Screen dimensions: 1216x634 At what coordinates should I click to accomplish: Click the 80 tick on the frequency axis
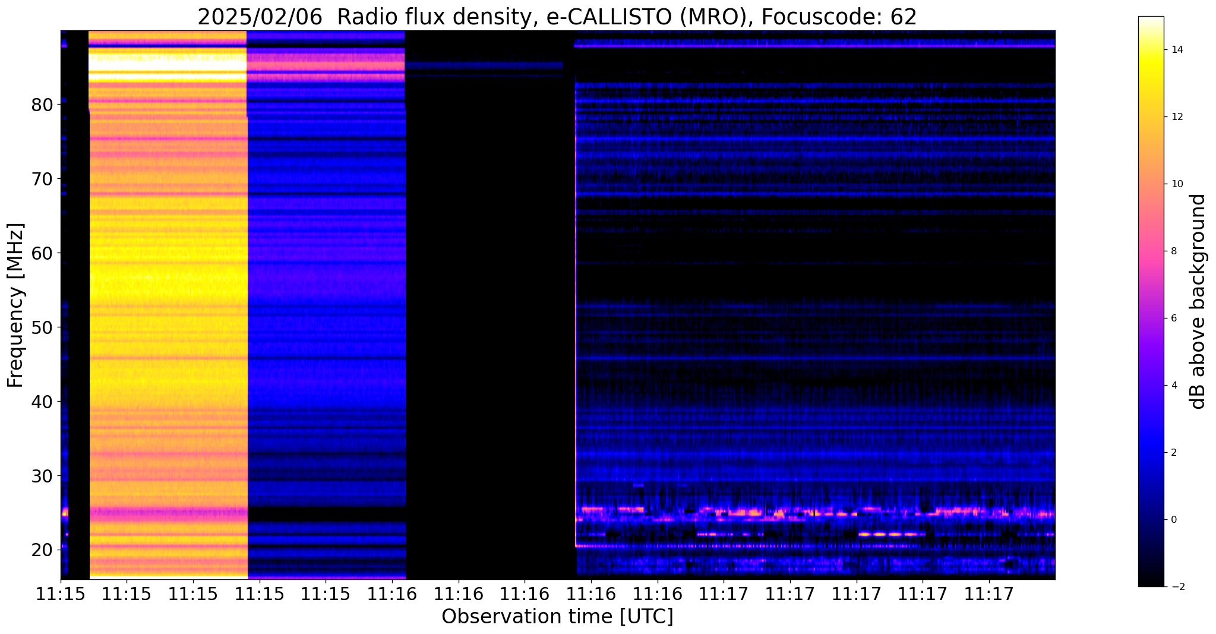(43, 105)
